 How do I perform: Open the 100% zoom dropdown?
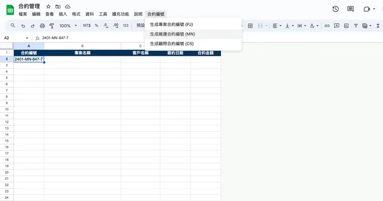68,26
